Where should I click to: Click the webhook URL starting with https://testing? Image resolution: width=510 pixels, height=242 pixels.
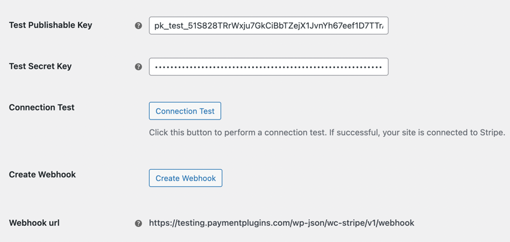pos(282,223)
